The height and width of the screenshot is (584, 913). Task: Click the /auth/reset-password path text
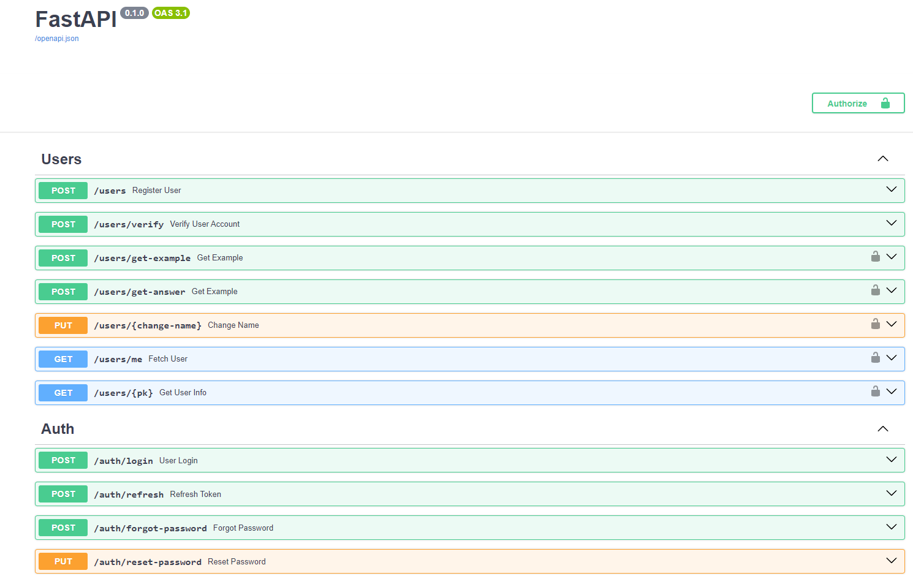148,562
